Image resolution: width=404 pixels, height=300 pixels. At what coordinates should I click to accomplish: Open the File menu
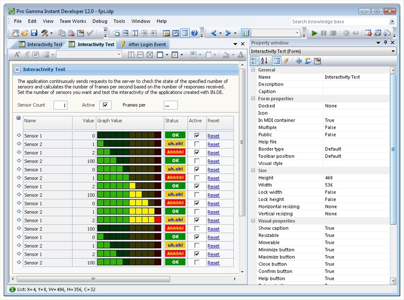pos(18,21)
